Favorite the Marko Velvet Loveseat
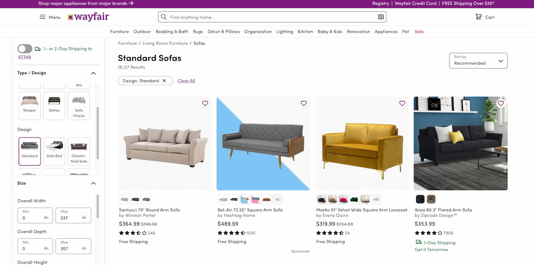 coord(402,103)
